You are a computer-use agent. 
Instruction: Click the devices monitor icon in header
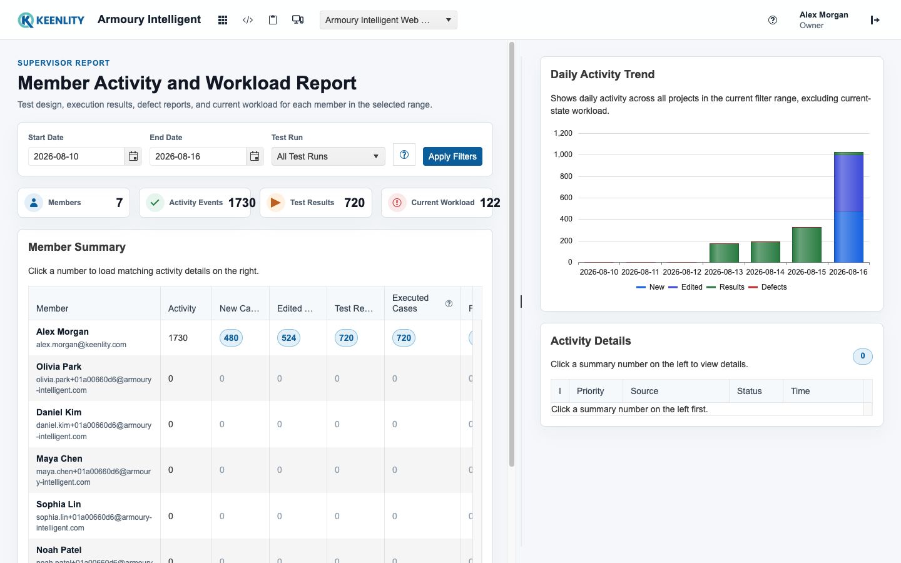(298, 20)
